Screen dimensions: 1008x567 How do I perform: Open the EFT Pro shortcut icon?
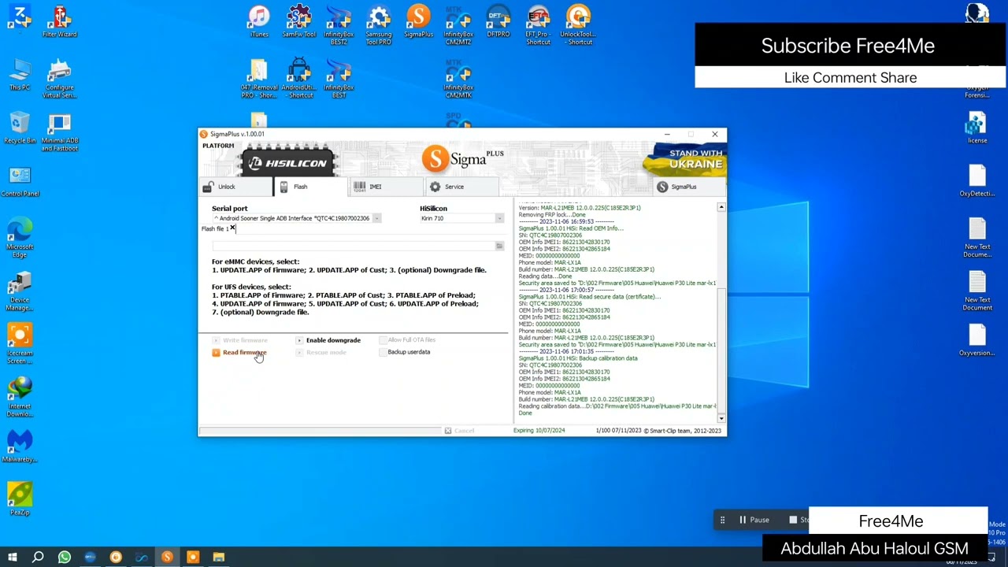point(539,25)
